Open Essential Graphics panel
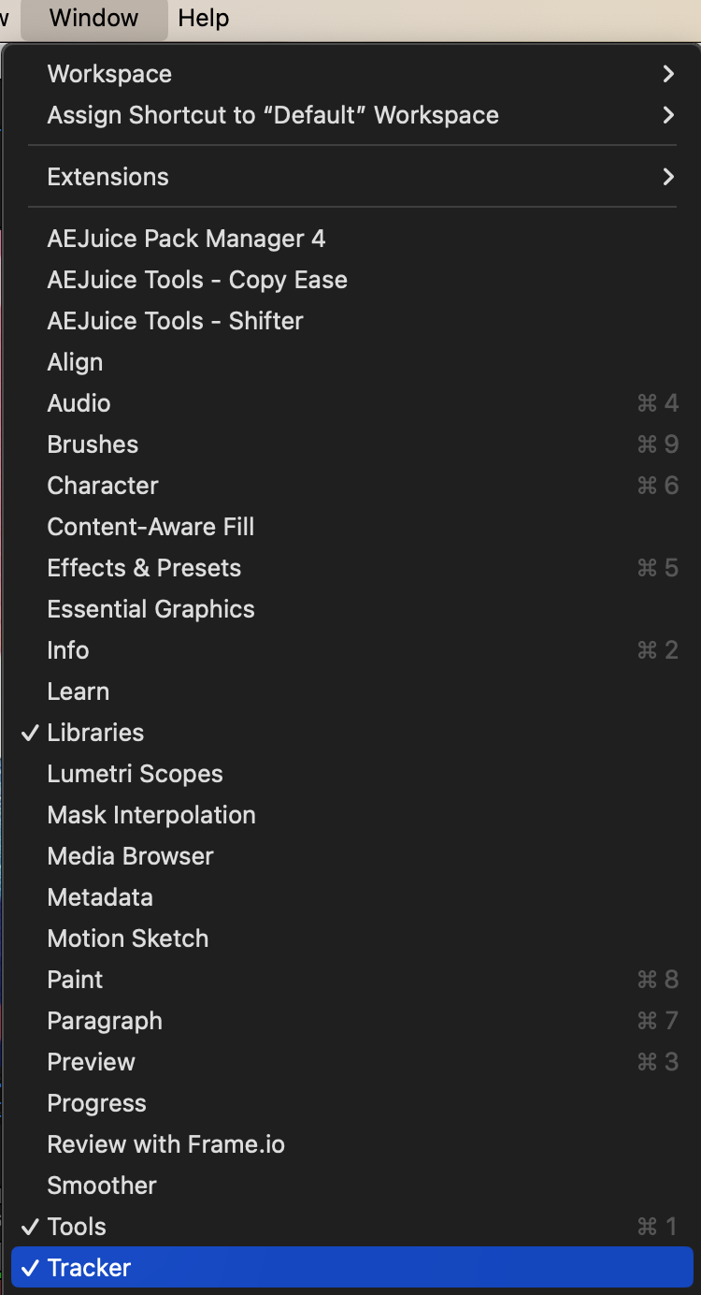The width and height of the screenshot is (701, 1295). tap(150, 609)
